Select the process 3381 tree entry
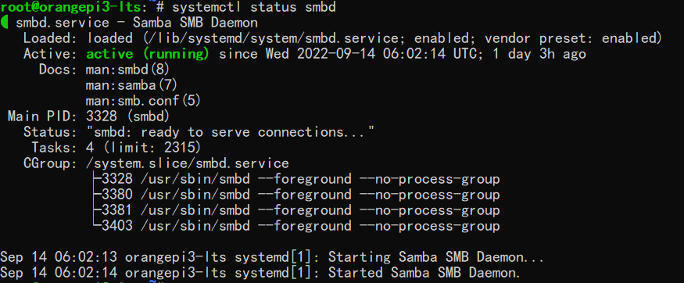 tap(296, 210)
